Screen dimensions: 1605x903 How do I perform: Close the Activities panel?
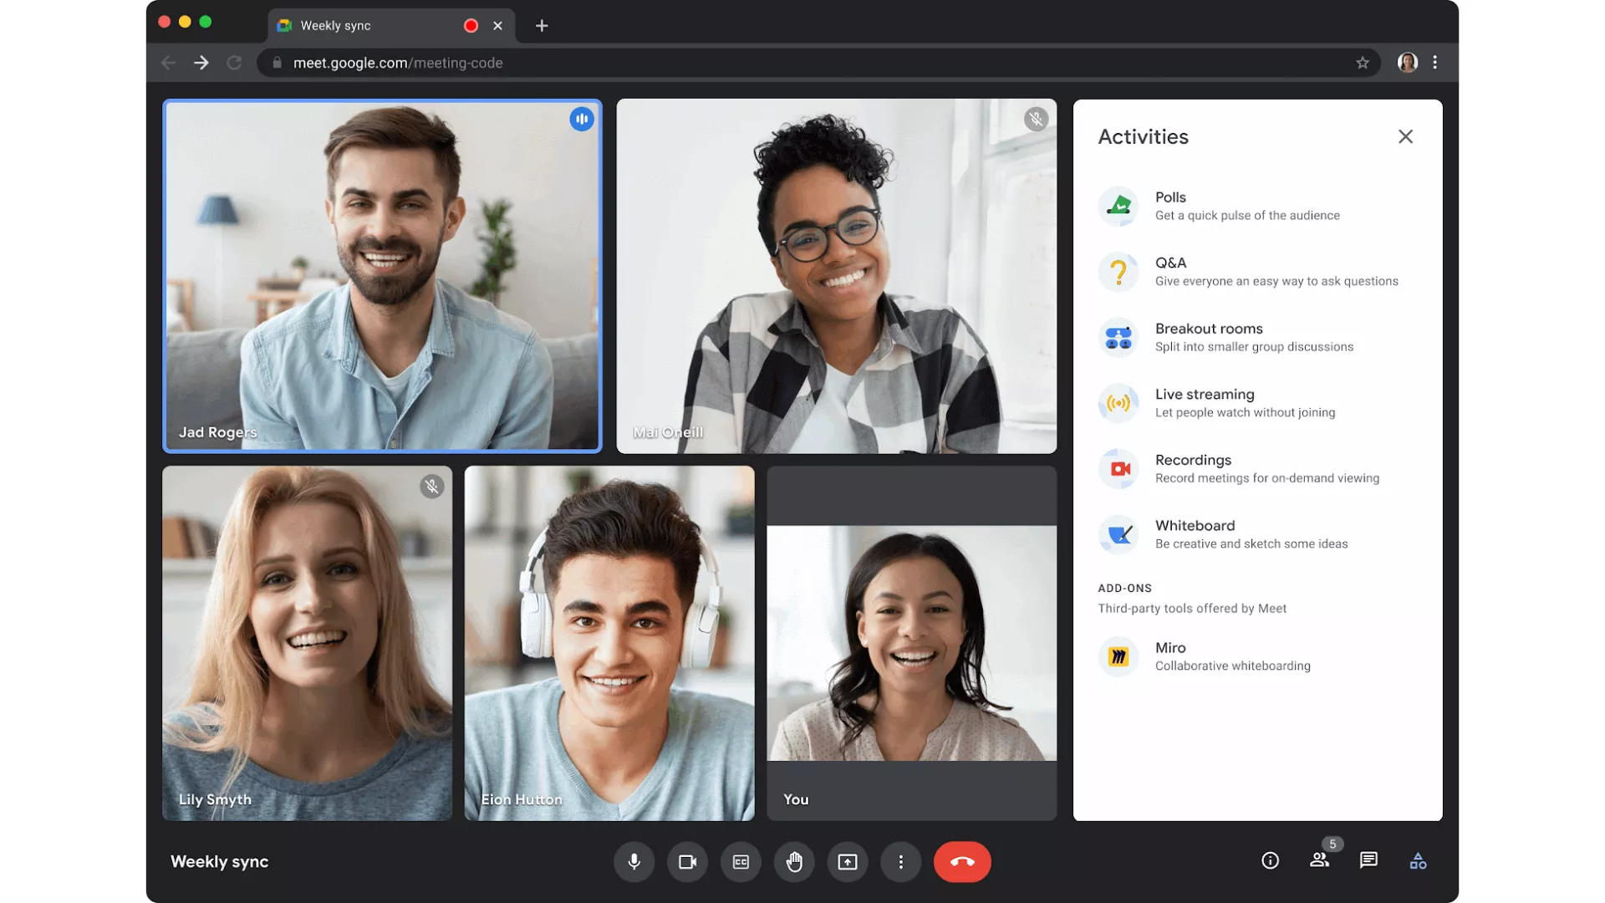[x=1405, y=136]
